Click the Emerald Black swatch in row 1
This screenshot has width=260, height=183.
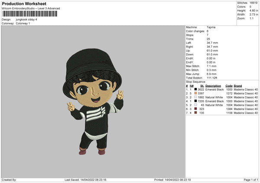[195, 89]
